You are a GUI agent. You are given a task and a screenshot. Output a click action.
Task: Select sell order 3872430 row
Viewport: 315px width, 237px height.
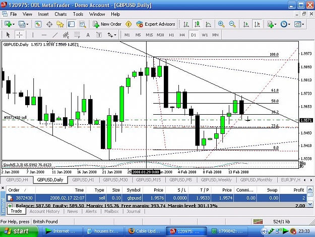coord(157,198)
